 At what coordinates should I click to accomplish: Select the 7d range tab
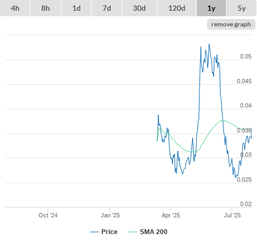(107, 8)
